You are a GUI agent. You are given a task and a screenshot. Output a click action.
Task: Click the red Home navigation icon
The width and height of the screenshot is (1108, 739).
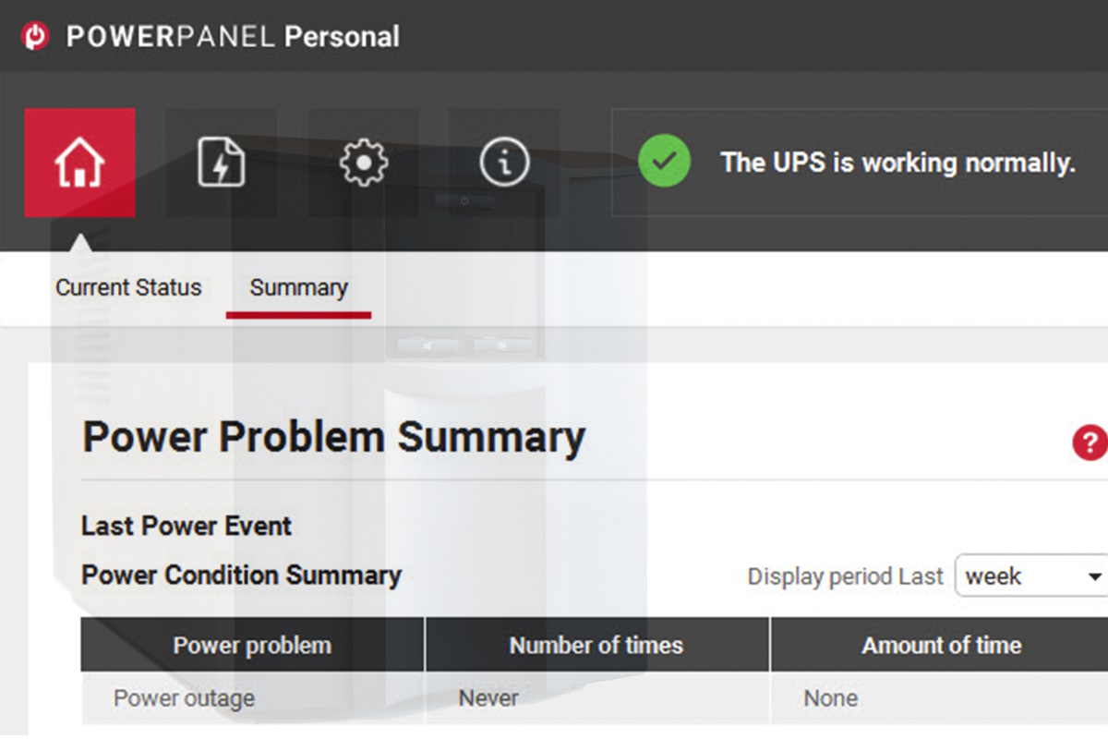(80, 163)
